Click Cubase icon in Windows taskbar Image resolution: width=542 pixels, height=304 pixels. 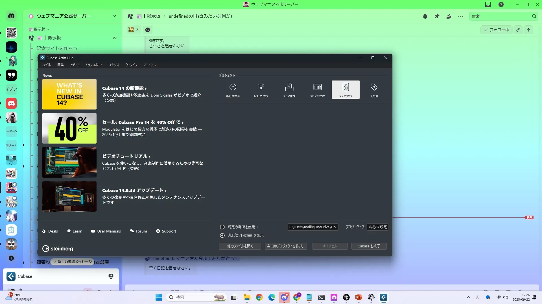[x=383, y=297]
